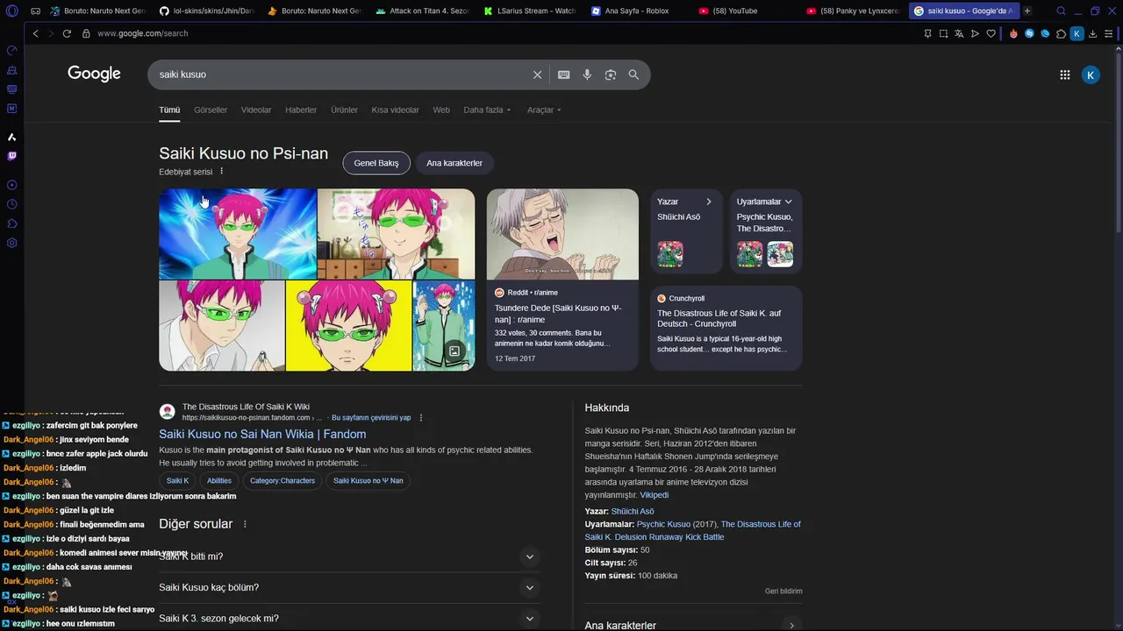The image size is (1123, 631).
Task: Click the 'Category:Characters' chip
Action: click(282, 480)
